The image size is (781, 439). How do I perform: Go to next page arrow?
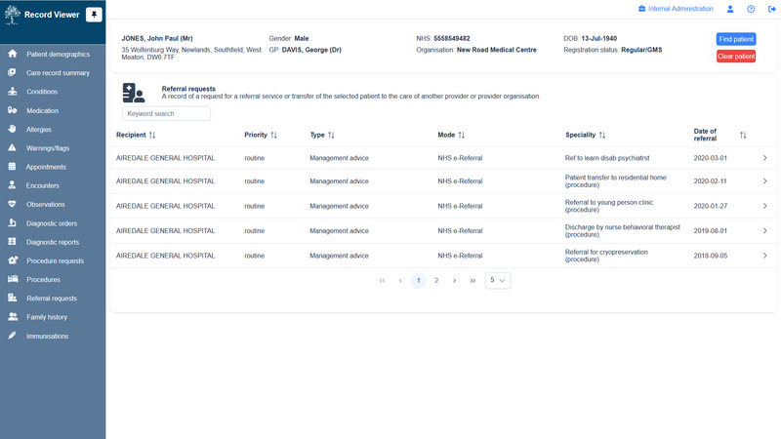(454, 280)
